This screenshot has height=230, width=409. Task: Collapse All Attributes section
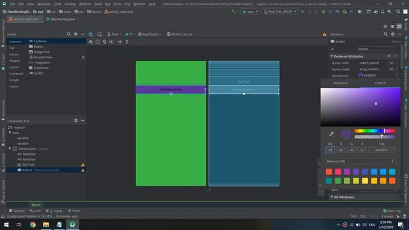click(x=332, y=197)
